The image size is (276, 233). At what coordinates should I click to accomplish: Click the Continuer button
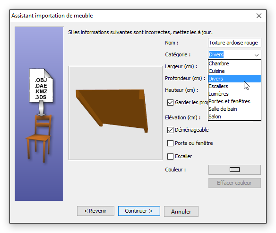(x=139, y=211)
